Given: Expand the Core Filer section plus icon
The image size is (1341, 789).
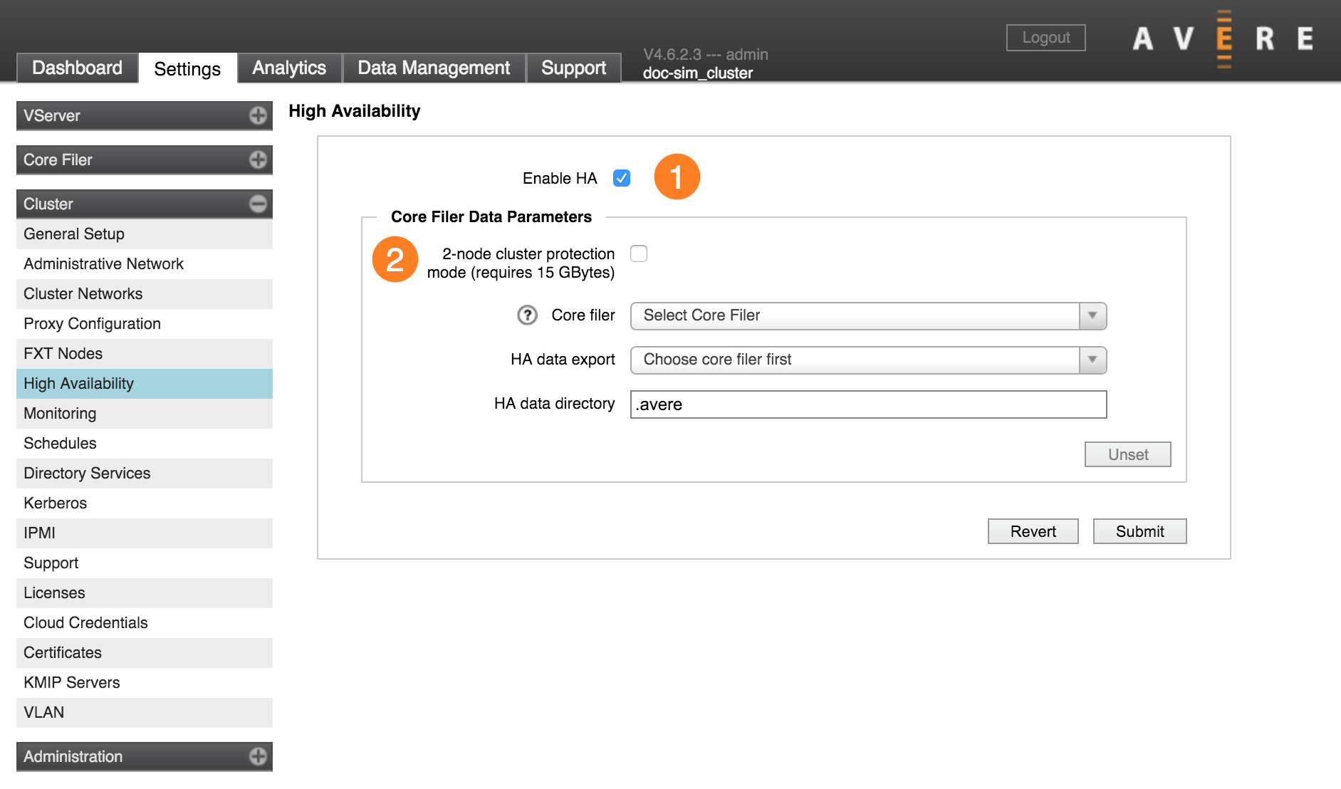Looking at the screenshot, I should [258, 160].
